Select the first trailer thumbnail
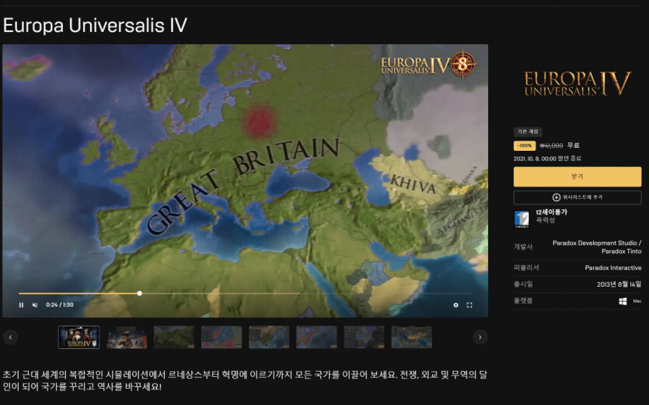This screenshot has width=649, height=405. coord(79,337)
